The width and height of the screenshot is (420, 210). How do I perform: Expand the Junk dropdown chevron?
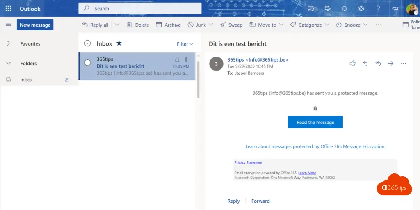tap(211, 25)
